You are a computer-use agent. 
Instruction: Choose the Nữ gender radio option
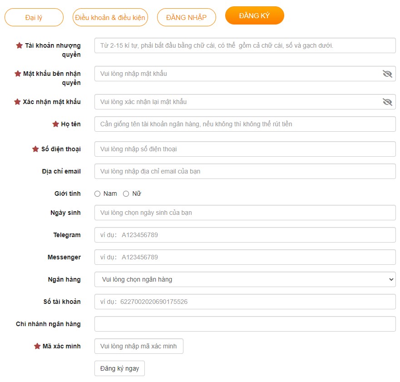click(126, 194)
